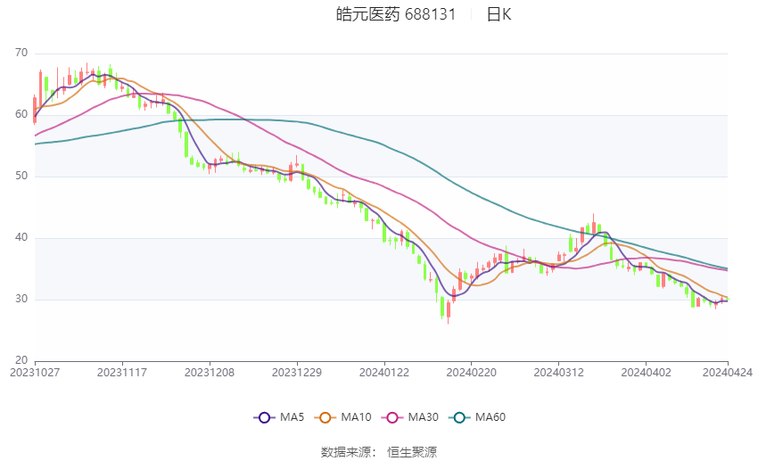The image size is (758, 461).
Task: Click the 数据来源 caption below the legend
Action: [x=345, y=452]
